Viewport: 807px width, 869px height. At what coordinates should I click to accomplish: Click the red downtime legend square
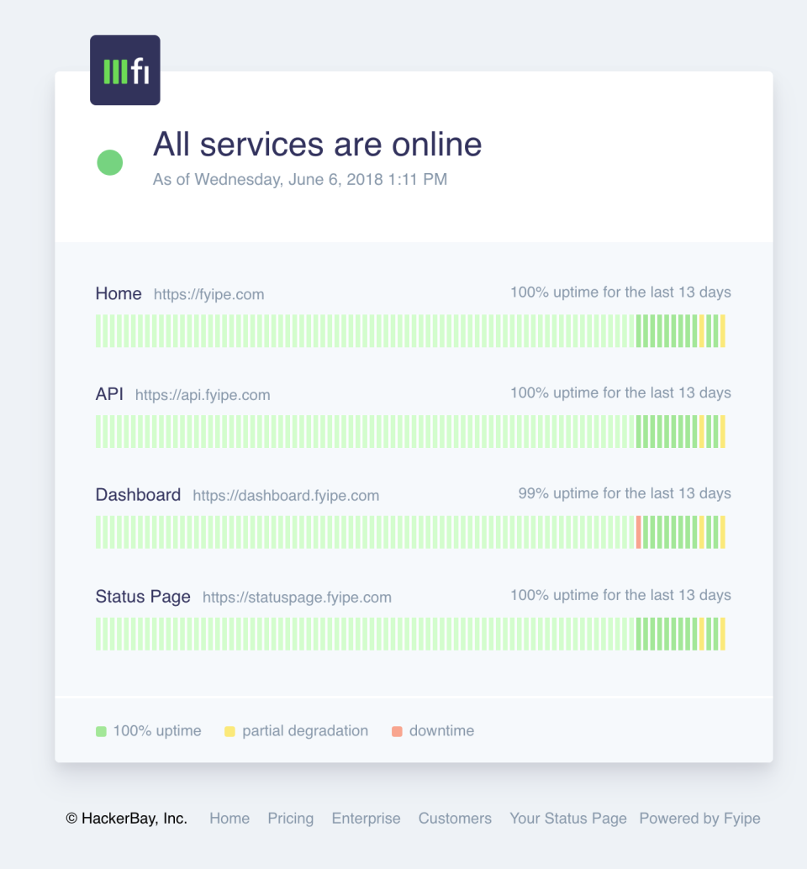tap(397, 731)
